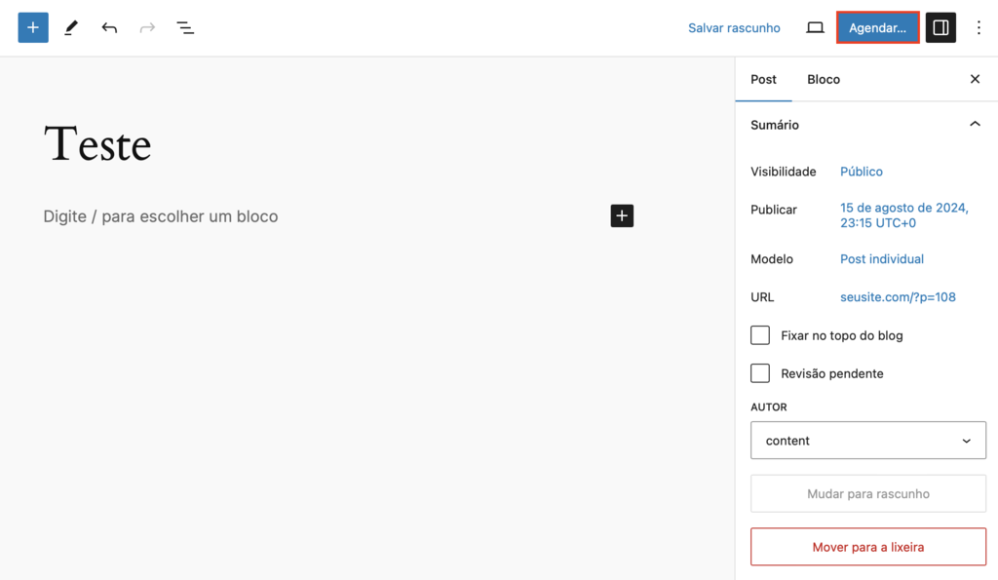This screenshot has height=580, width=998.
Task: Click the Undo arrow
Action: tap(108, 27)
